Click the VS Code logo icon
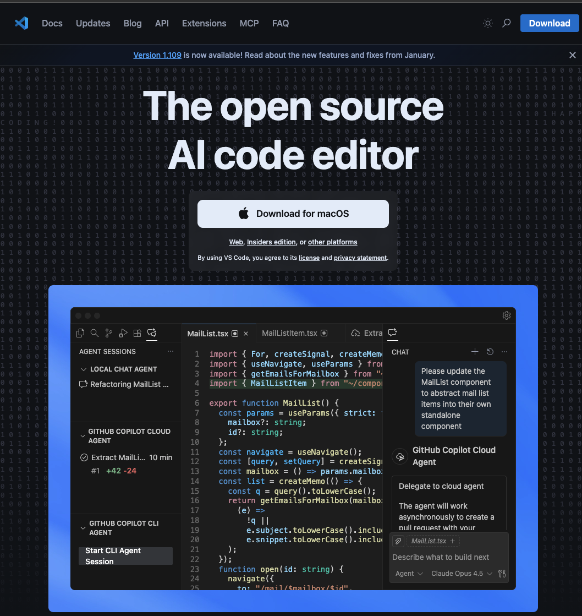This screenshot has width=582, height=616. [21, 23]
